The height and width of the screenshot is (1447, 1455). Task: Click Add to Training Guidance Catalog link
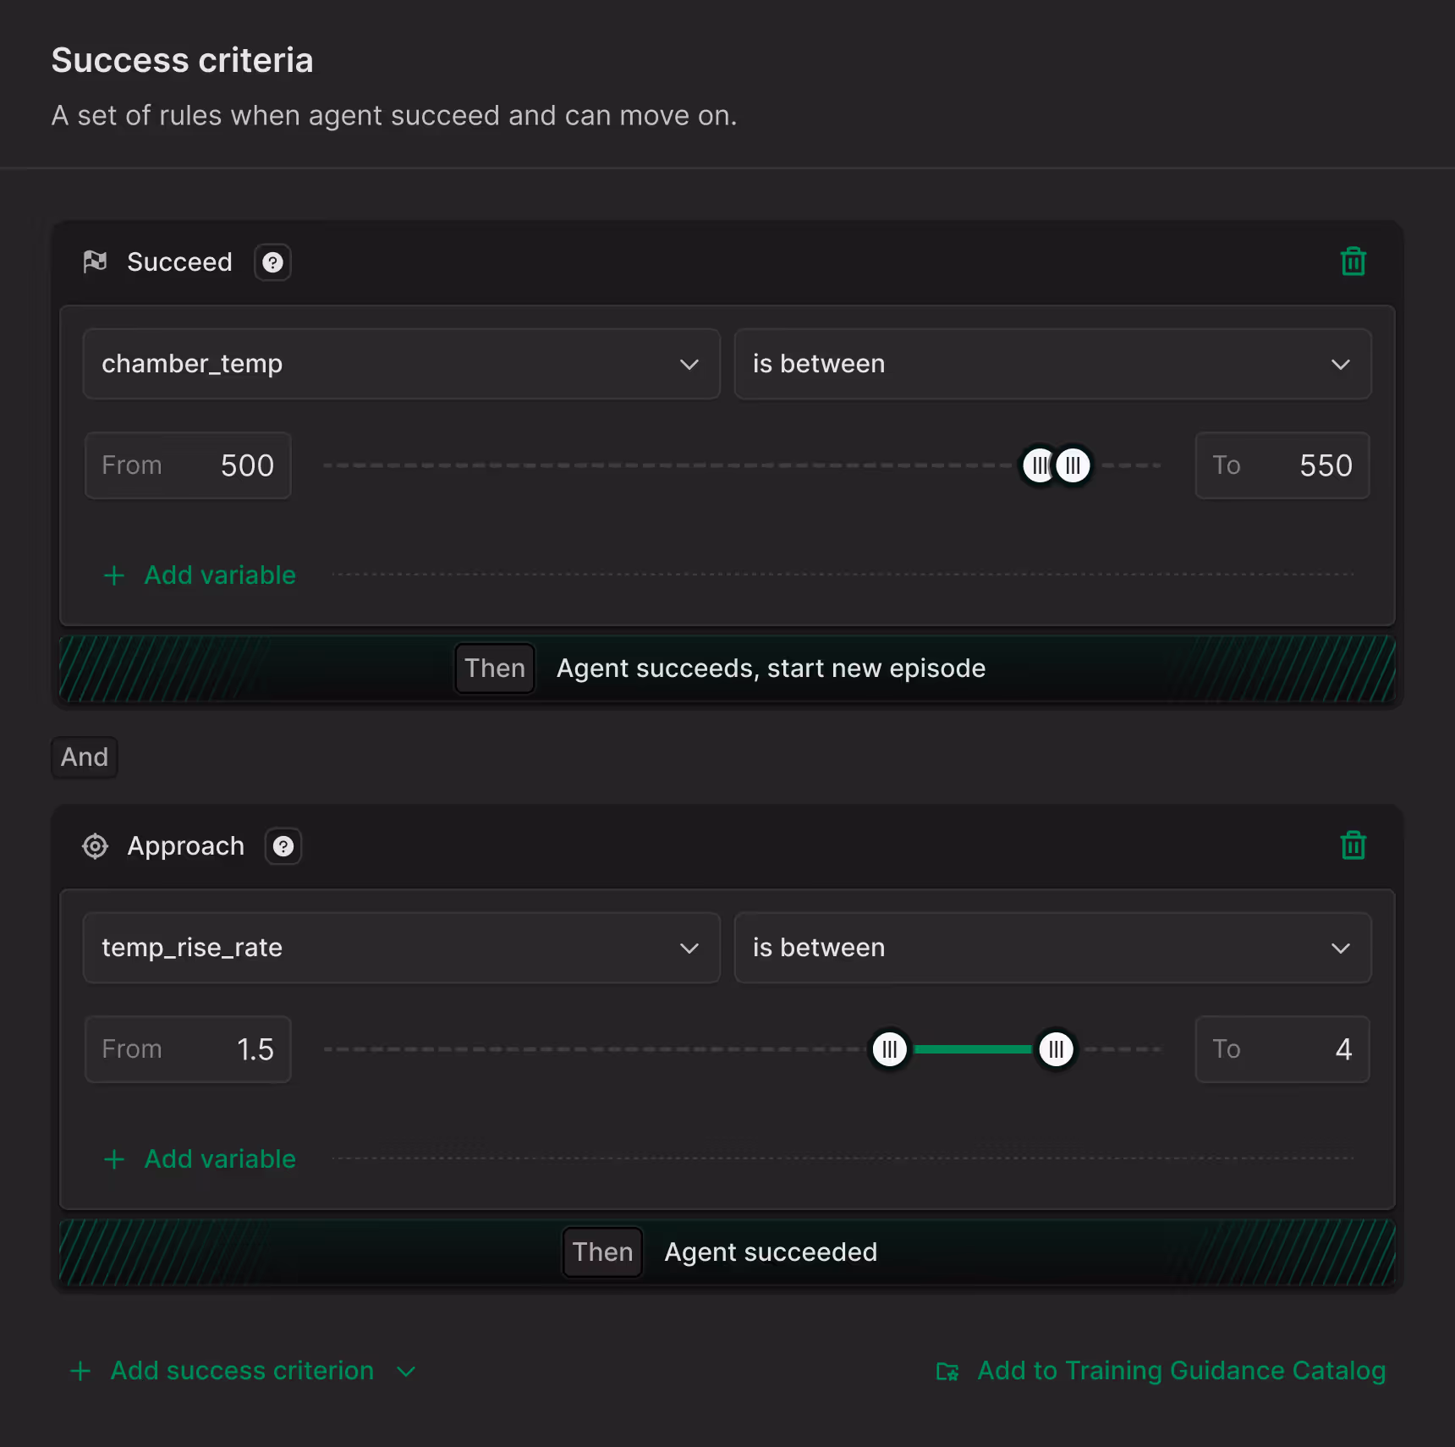[1181, 1371]
